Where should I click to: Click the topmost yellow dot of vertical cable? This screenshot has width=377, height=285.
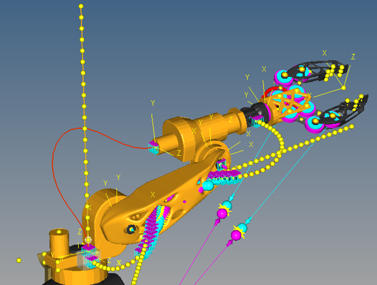(x=81, y=6)
